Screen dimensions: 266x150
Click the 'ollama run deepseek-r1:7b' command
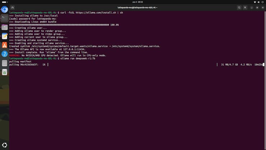(78, 58)
